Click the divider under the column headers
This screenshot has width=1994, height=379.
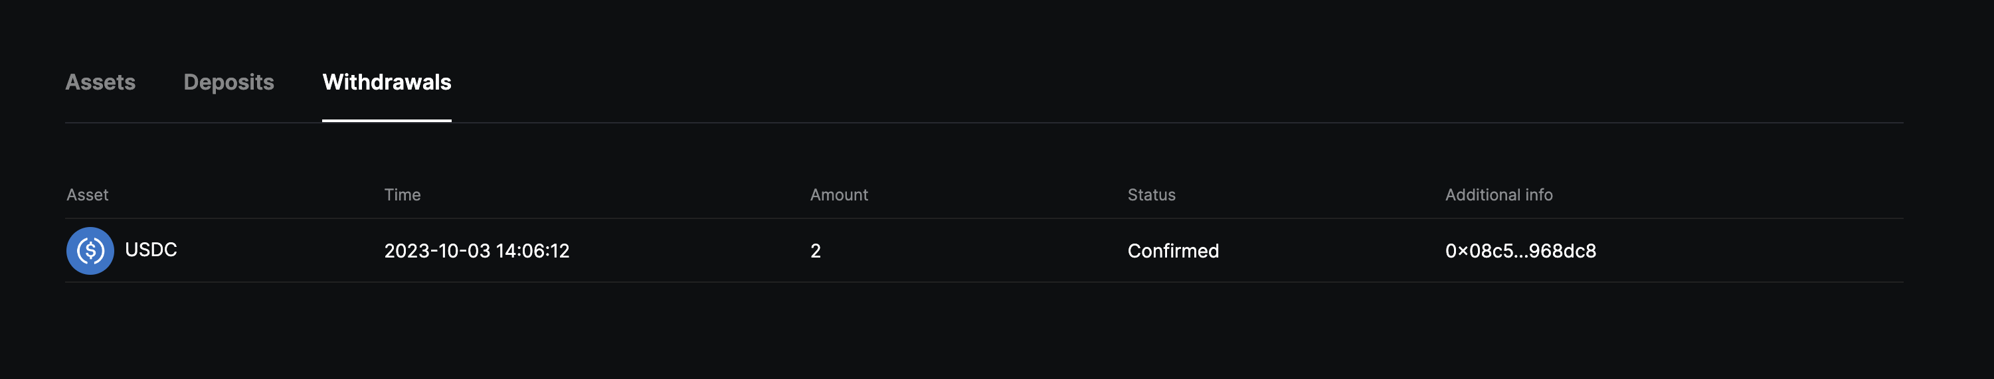point(984,218)
